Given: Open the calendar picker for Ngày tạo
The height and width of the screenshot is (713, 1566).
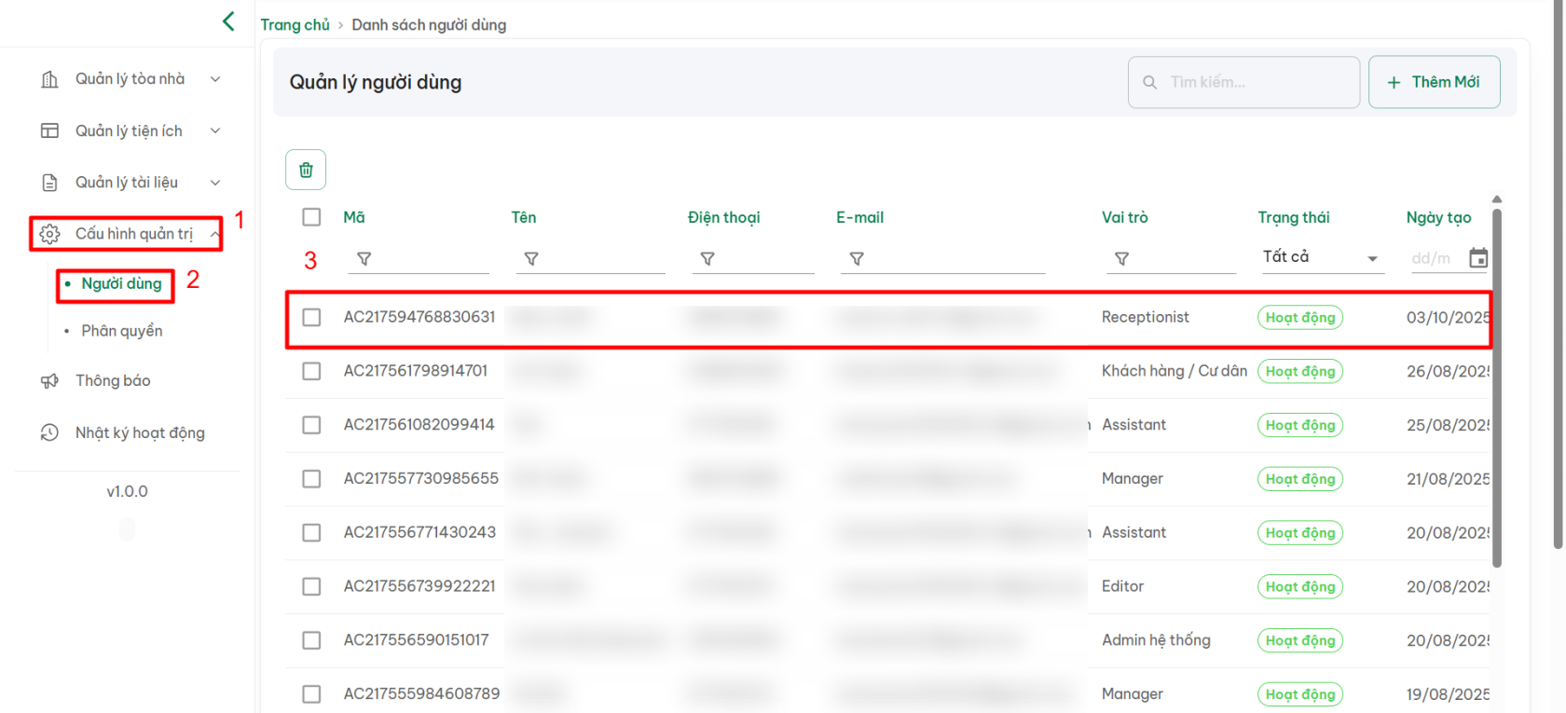Looking at the screenshot, I should 1477,258.
